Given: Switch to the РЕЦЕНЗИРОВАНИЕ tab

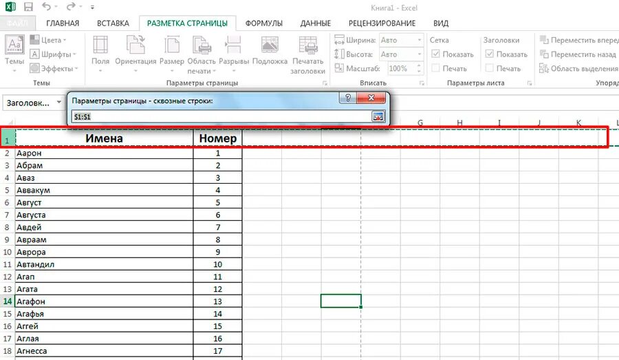Looking at the screenshot, I should pyautogui.click(x=382, y=23).
